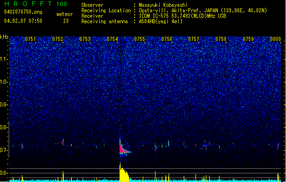Click the date stamp 04.02.07 07:50
Screen dimensions: 286x182
23,21
